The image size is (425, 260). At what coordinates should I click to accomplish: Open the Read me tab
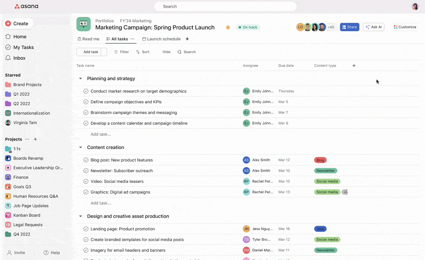(89, 39)
